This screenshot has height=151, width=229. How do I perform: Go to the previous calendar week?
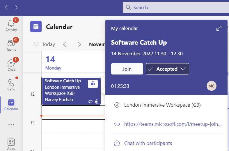[x=65, y=44]
